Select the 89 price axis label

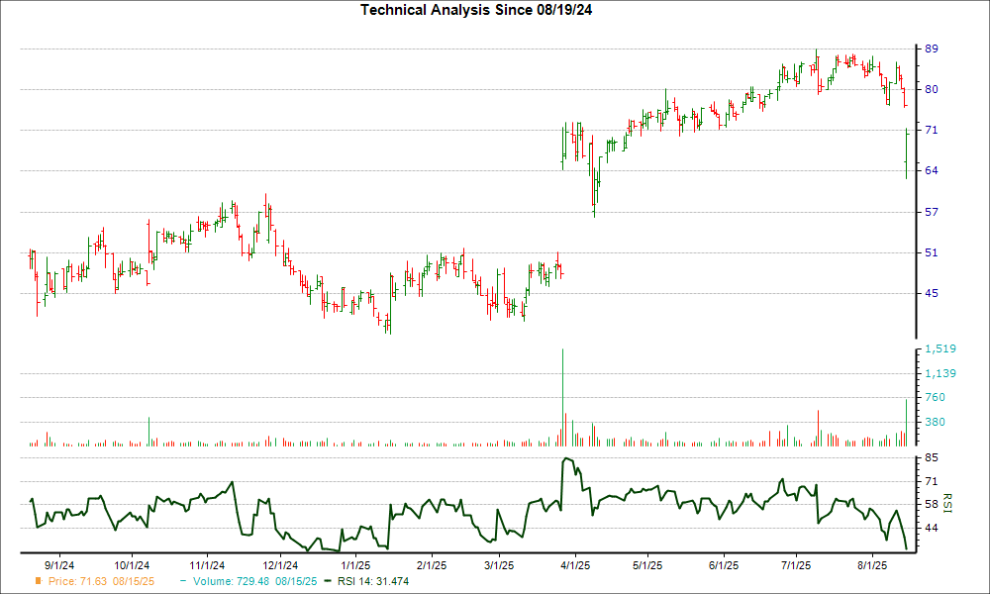pos(932,49)
